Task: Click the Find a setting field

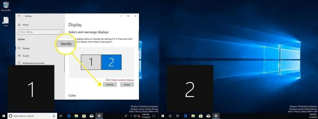Action: coord(40,32)
